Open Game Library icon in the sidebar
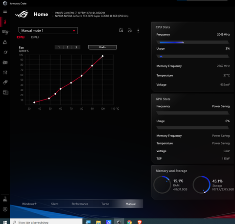This screenshot has width=235, height=224. [5, 62]
